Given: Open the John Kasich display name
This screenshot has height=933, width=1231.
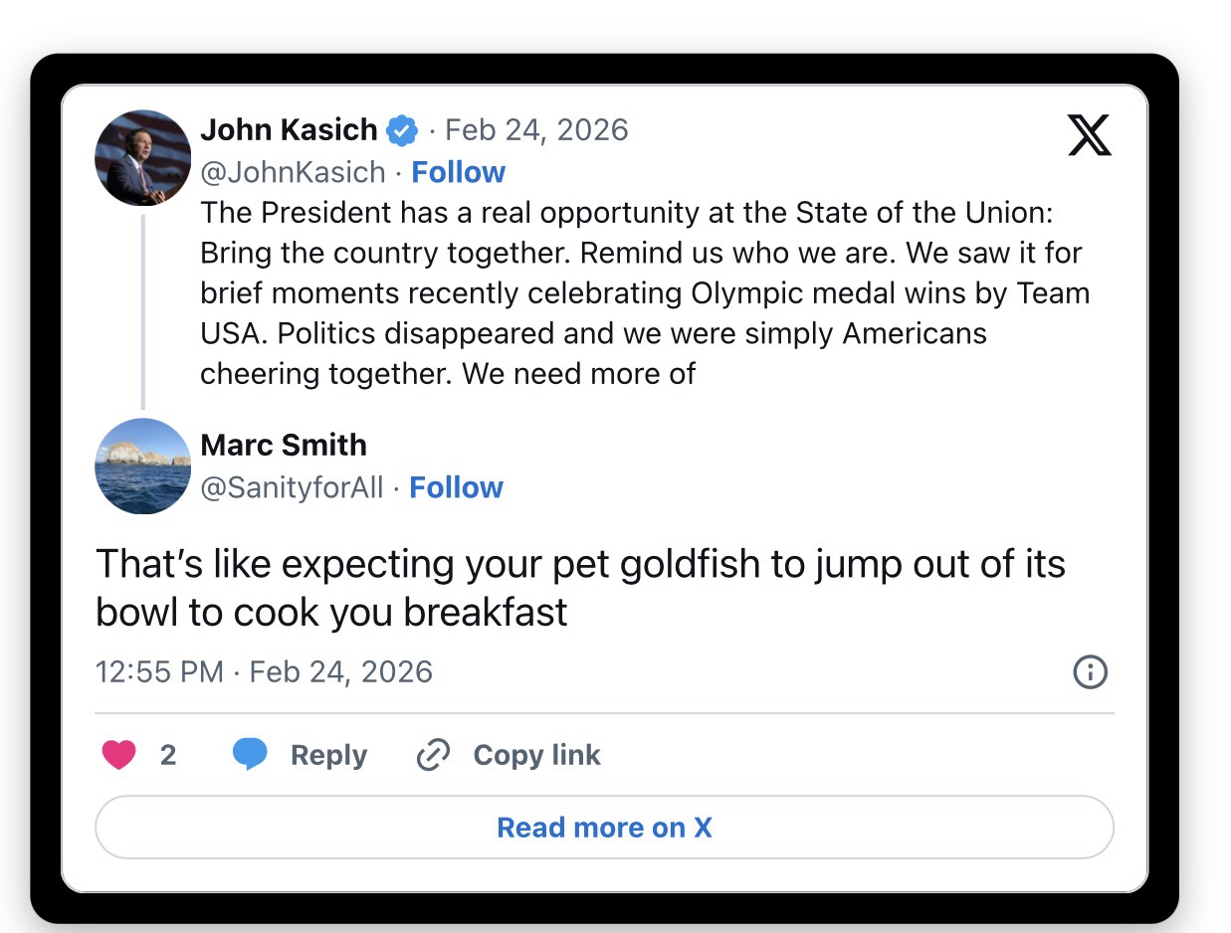Looking at the screenshot, I should click(289, 130).
